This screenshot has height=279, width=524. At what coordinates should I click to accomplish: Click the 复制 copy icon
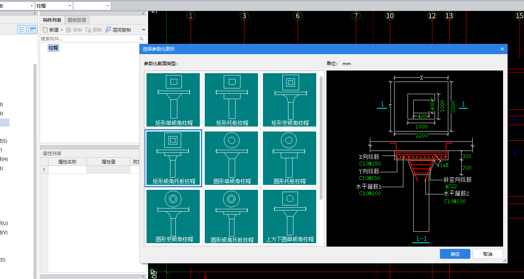(x=69, y=30)
